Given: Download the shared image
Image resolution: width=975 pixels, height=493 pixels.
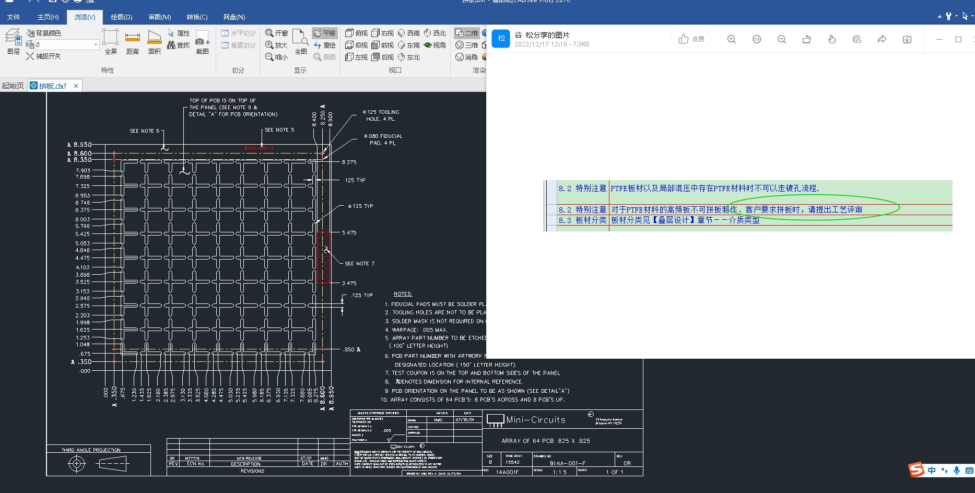Looking at the screenshot, I should 907,39.
